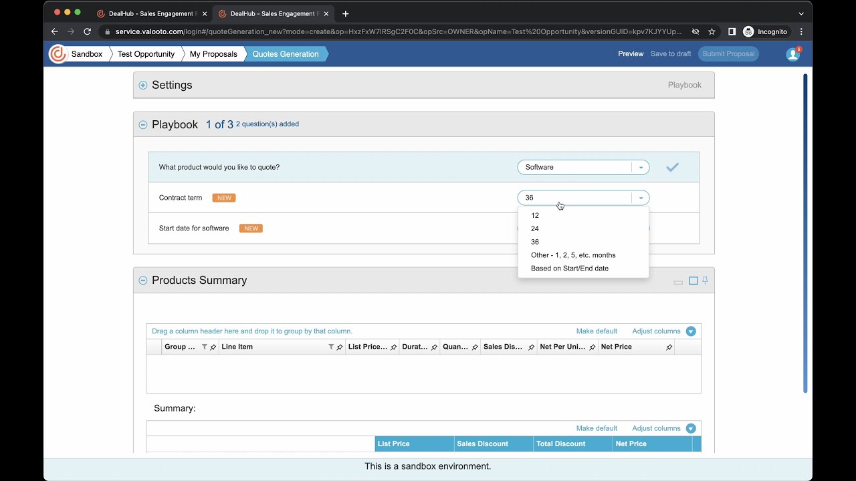Click the Submit Proposal button
856x481 pixels.
click(x=728, y=54)
